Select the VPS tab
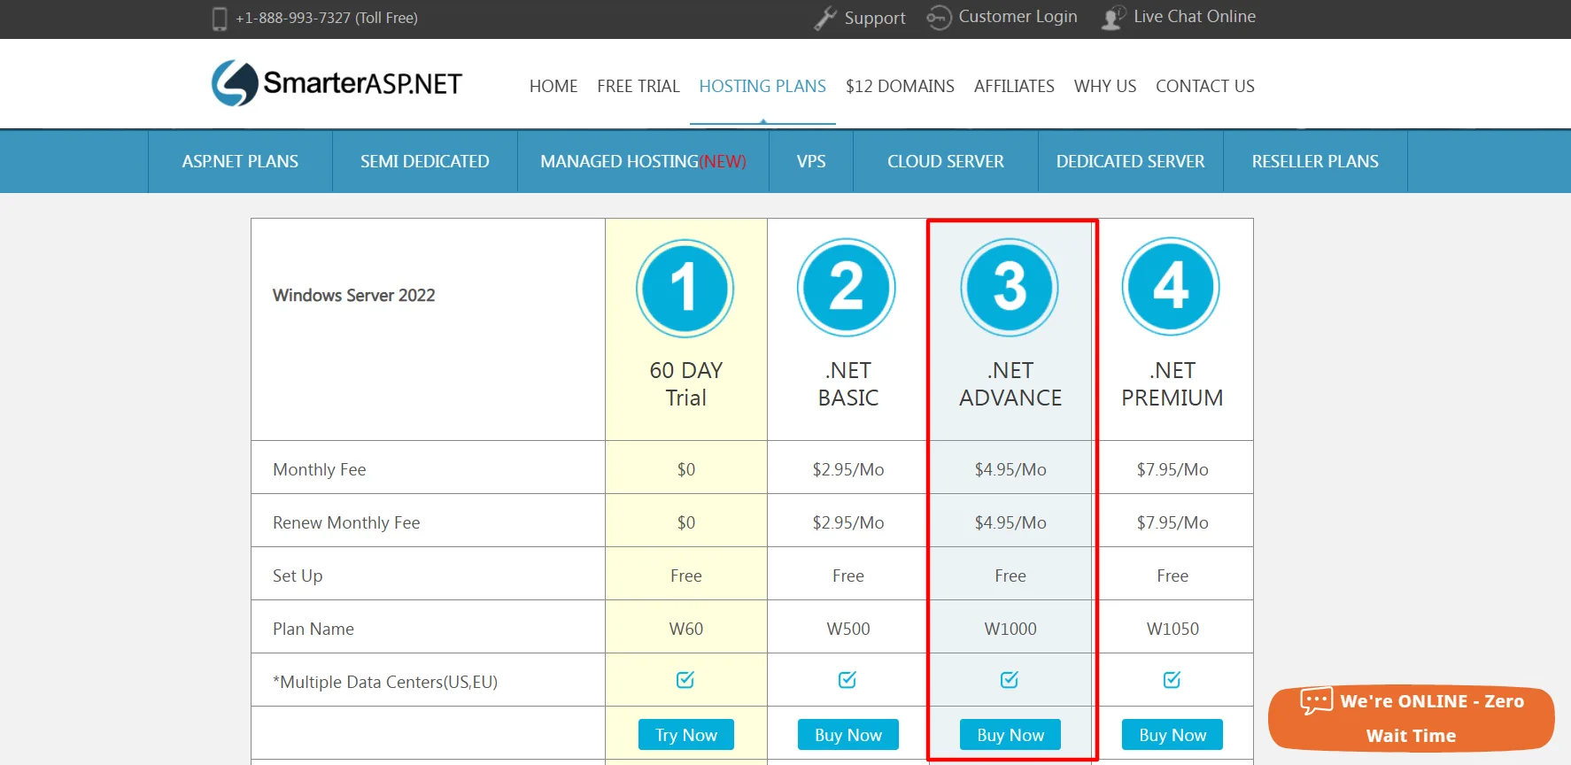The width and height of the screenshot is (1571, 765). pos(811,161)
